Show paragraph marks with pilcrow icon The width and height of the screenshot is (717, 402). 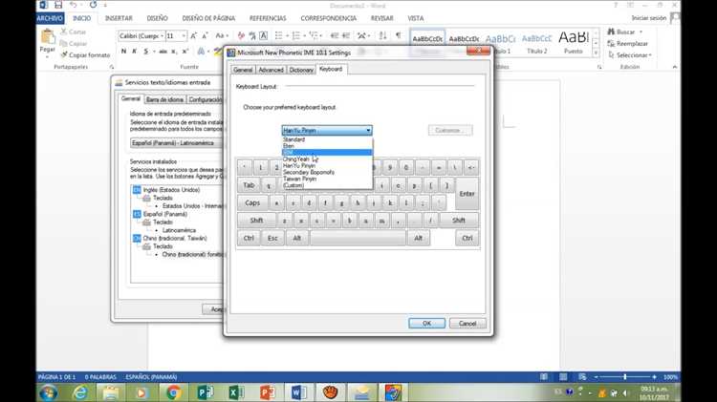coord(399,35)
